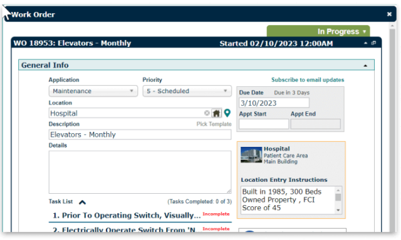The image size is (401, 240).
Task: Click the instructions box scroll up arrow
Action: pos(338,190)
